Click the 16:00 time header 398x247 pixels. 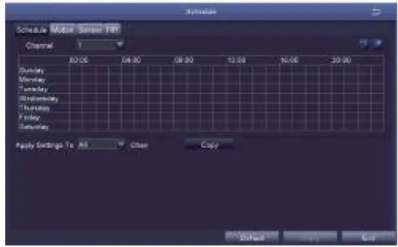pyautogui.click(x=289, y=60)
